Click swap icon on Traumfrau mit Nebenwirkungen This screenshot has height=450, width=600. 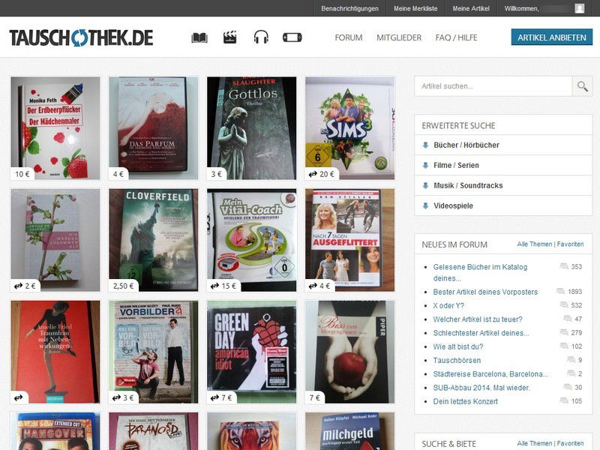[18, 397]
